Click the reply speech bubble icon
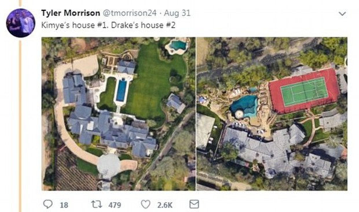Screen dimensions: 359x212 pyautogui.click(x=48, y=204)
